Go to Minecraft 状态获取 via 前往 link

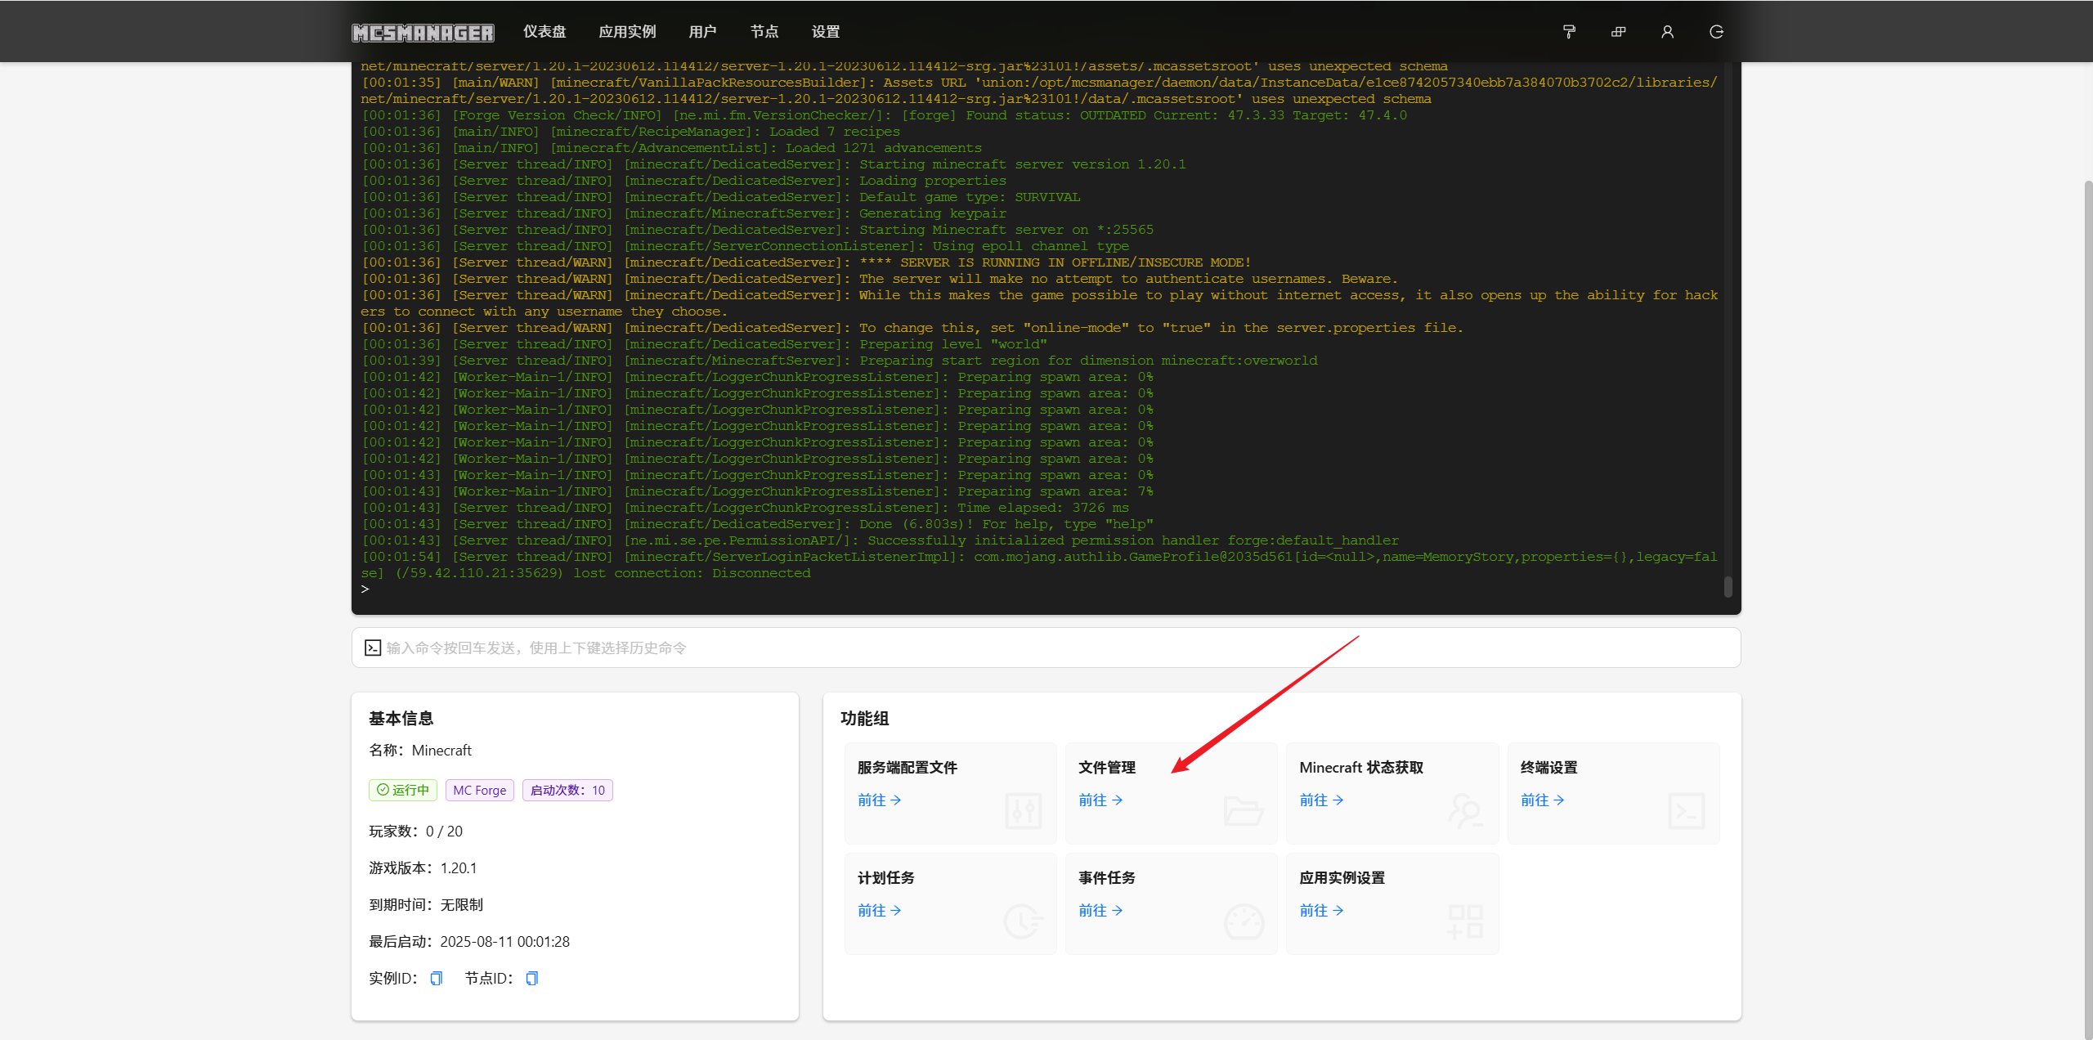coord(1321,800)
